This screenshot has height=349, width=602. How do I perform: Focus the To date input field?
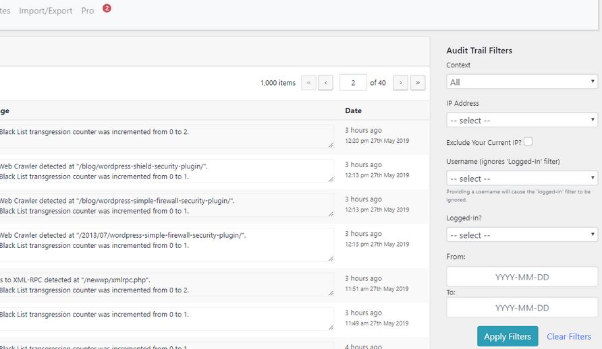click(x=522, y=307)
